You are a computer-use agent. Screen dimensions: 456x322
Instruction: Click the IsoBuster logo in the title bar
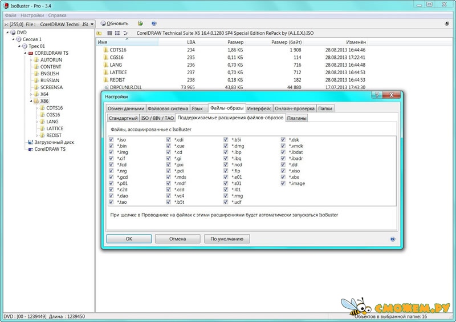coord(6,6)
